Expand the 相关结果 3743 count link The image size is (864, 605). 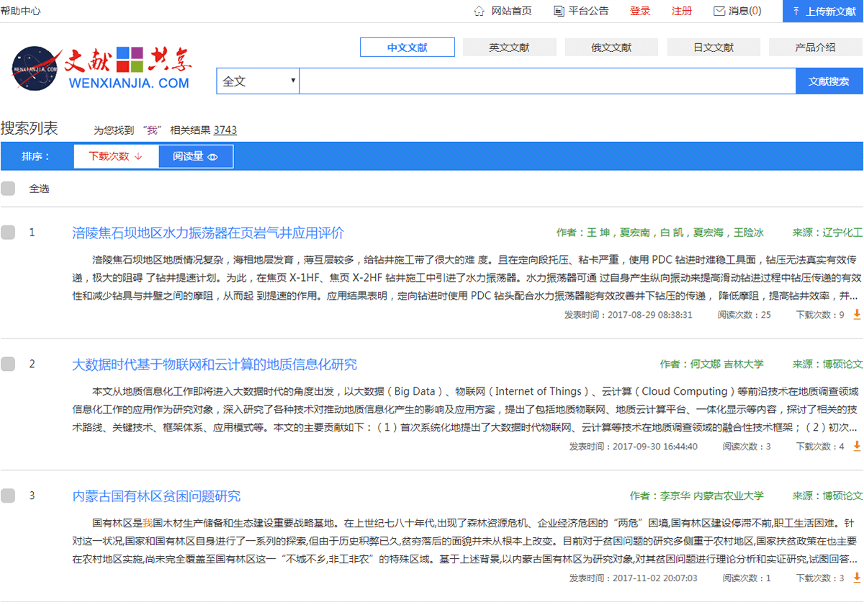pyautogui.click(x=228, y=130)
